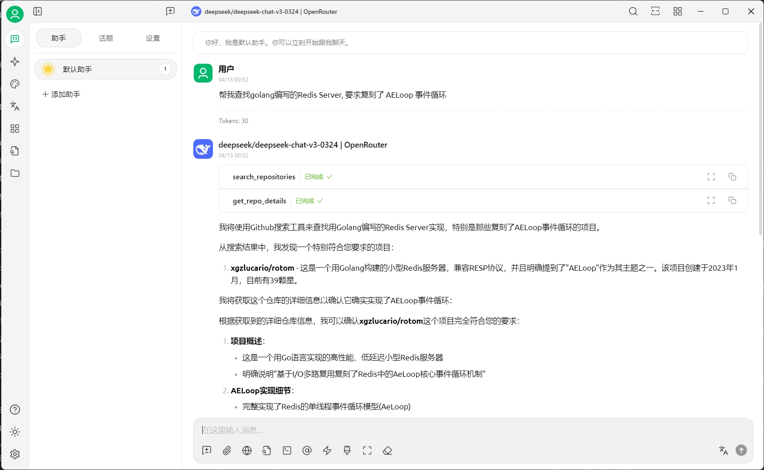Search messages with the magnifier icon
The height and width of the screenshot is (470, 764).
(x=633, y=11)
